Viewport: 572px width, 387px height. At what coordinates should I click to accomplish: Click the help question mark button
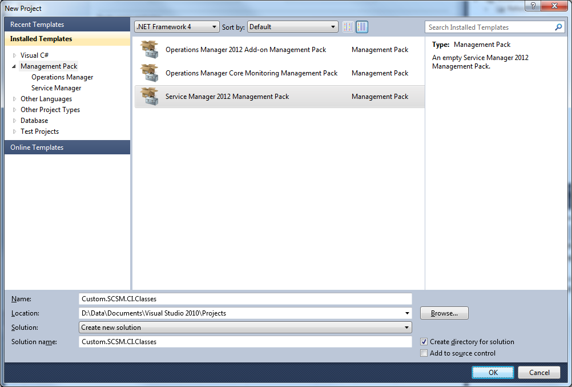(533, 6)
